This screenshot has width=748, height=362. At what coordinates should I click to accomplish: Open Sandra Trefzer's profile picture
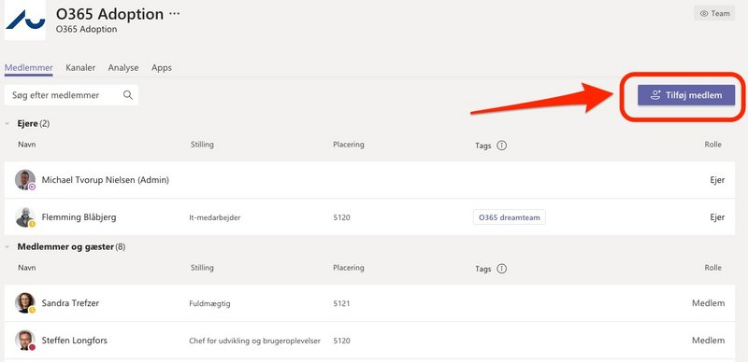(x=25, y=303)
